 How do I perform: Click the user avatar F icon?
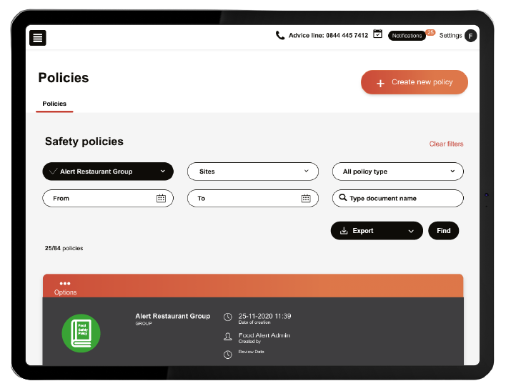click(x=470, y=36)
